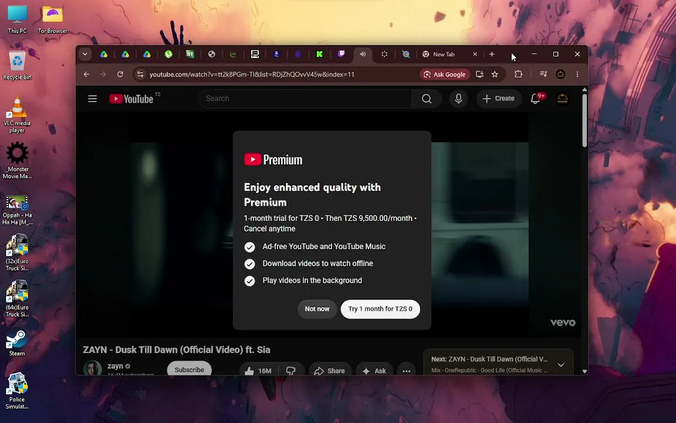Viewport: 676px width, 423px height.
Task: Bookmark this page with the star
Action: (495, 74)
